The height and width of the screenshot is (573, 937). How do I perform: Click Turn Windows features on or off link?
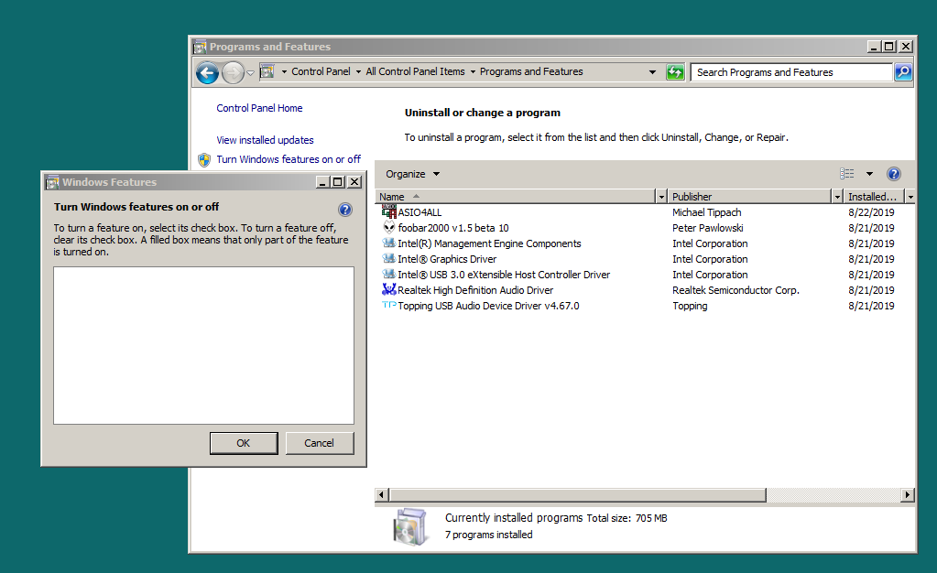pos(289,159)
